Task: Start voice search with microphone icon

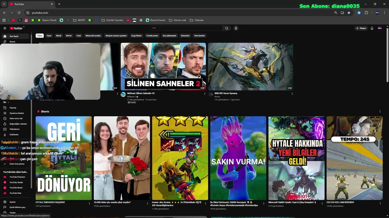Action: [x=236, y=28]
